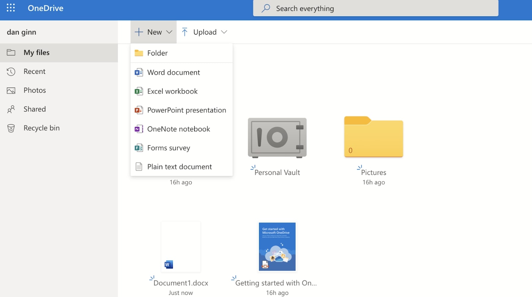This screenshot has height=297, width=532.
Task: Open the Pictures folder thumbnail
Action: (374, 137)
